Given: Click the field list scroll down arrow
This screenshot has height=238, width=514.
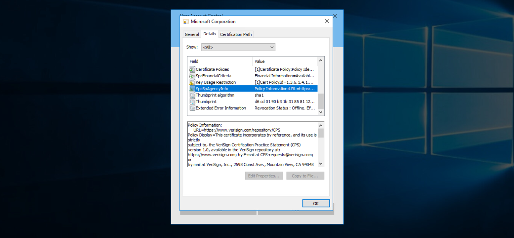Looking at the screenshot, I should point(321,112).
